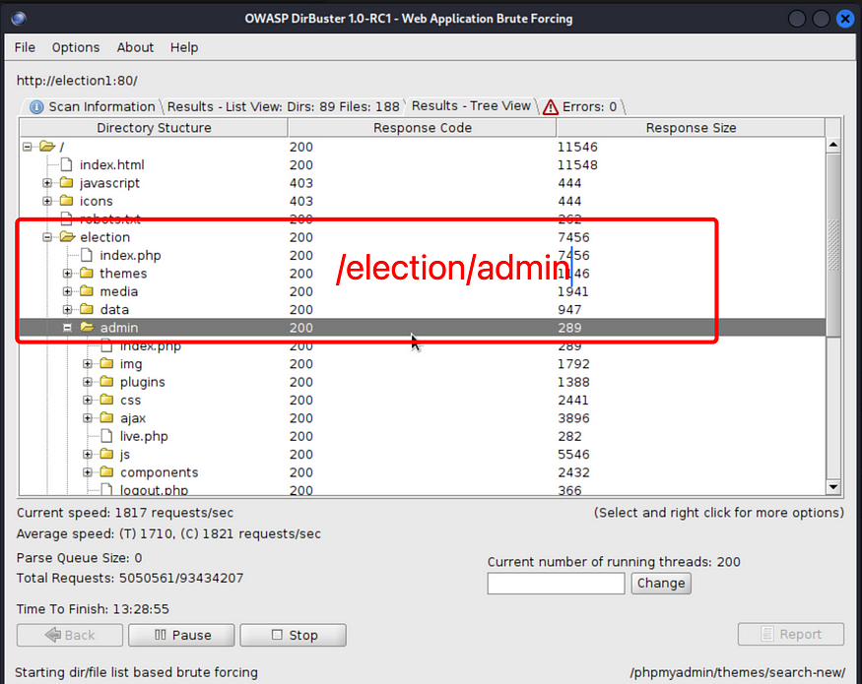862x684 pixels.
Task: Click the Report button
Action: tap(790, 634)
